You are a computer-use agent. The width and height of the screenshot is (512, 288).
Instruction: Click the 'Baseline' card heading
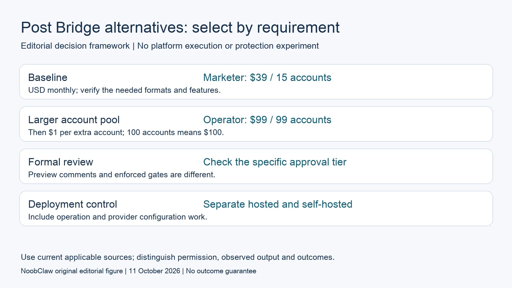point(48,77)
